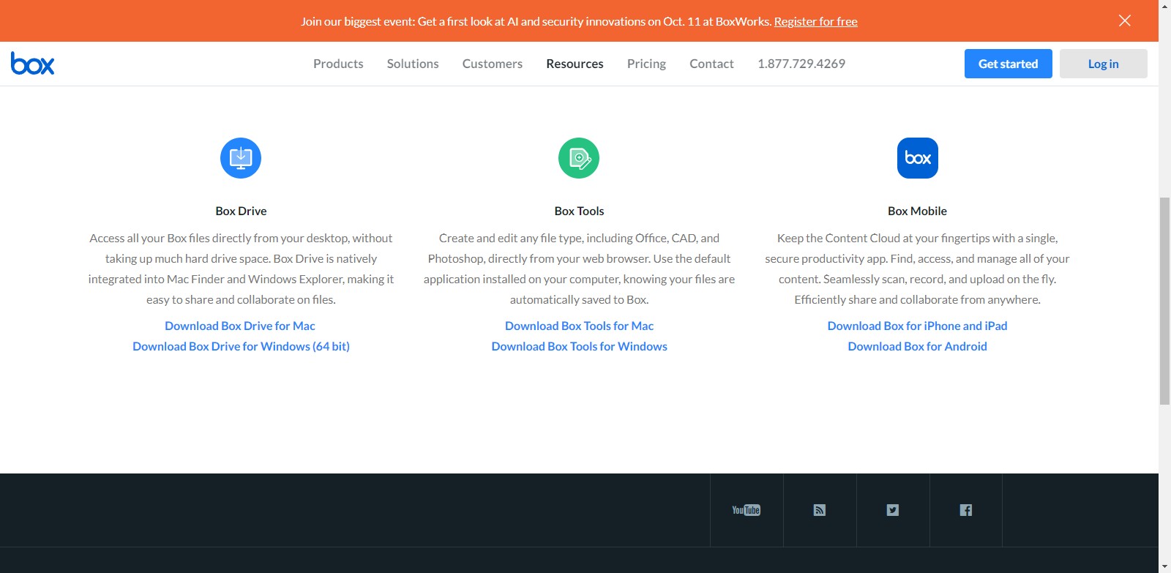Viewport: 1171px width, 573px height.
Task: Click the Box Mobile app icon
Action: tap(917, 158)
